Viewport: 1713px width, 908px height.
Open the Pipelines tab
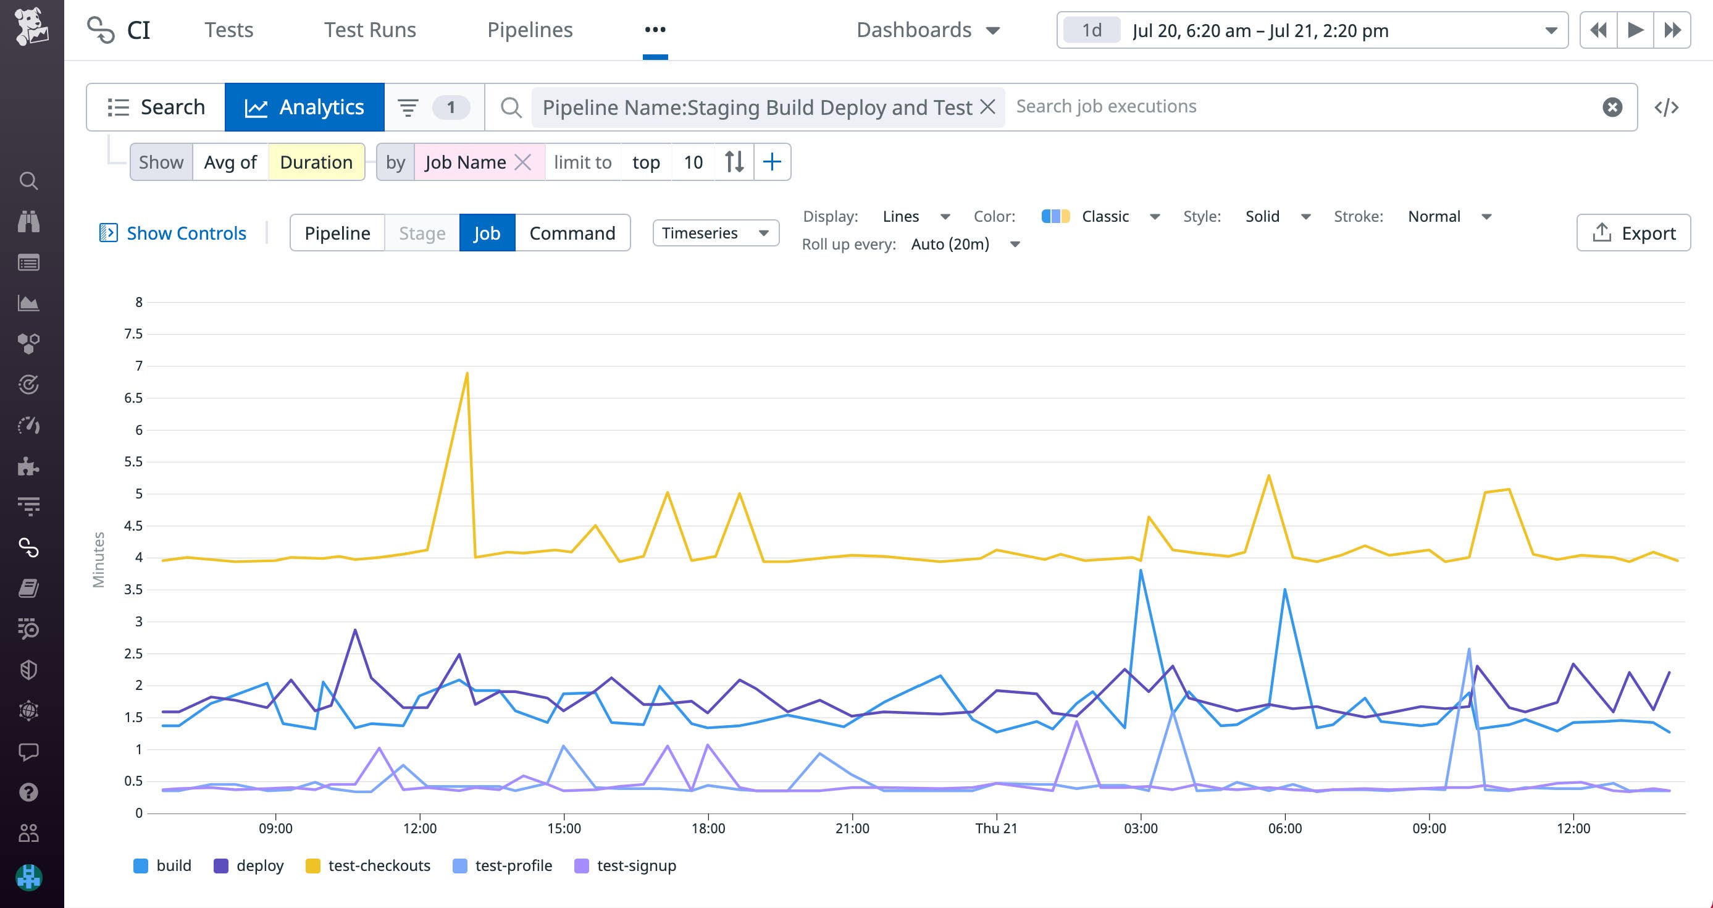pos(530,30)
